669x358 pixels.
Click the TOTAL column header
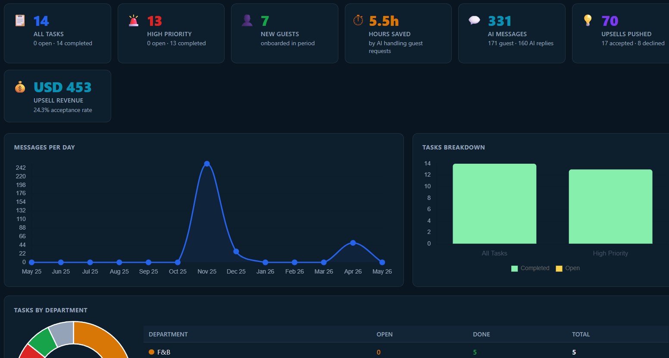coord(581,334)
